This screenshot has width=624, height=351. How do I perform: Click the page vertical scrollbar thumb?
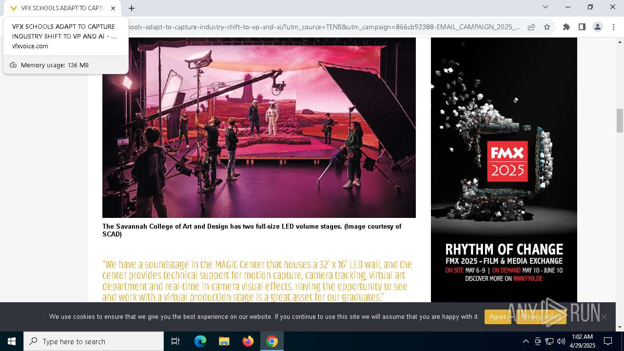click(620, 120)
